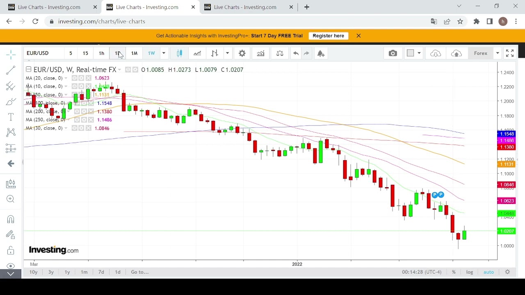This screenshot has height=295, width=525.
Task: Open the Indicators panel icon
Action: click(x=260, y=53)
